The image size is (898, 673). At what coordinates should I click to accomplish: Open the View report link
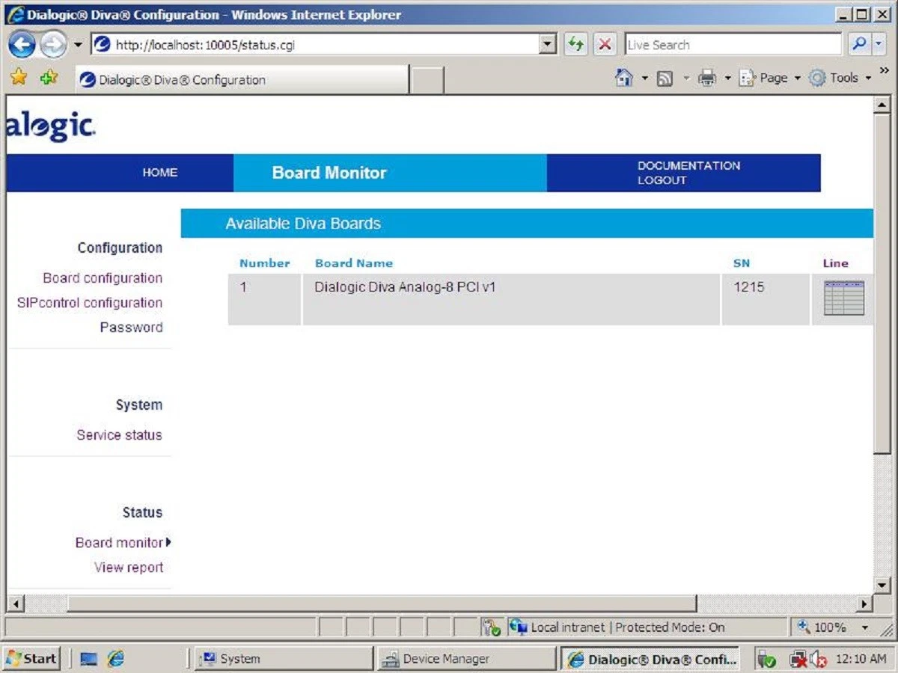coord(129,568)
